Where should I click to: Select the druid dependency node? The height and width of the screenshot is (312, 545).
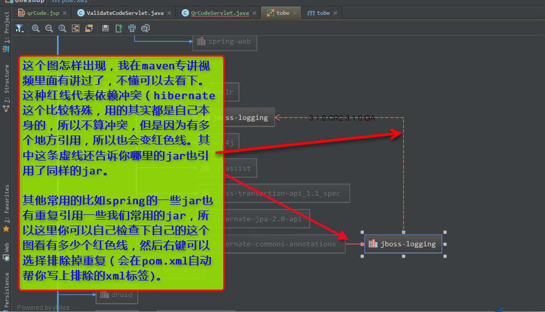117,294
